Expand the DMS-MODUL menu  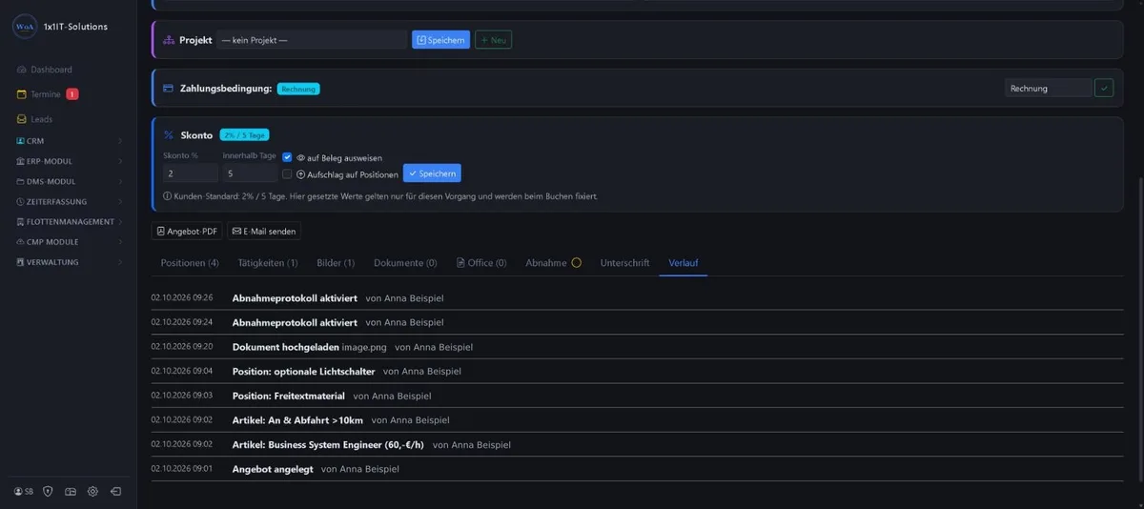(x=70, y=181)
